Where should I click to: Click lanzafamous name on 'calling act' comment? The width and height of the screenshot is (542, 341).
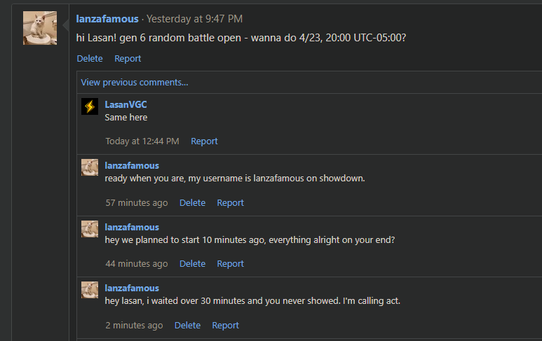(x=132, y=288)
